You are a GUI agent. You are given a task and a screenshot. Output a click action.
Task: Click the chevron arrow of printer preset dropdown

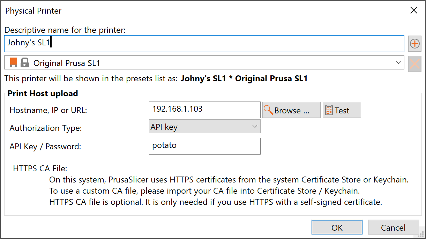tap(399, 63)
